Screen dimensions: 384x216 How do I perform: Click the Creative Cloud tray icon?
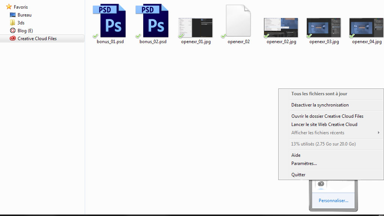pyautogui.click(x=321, y=184)
